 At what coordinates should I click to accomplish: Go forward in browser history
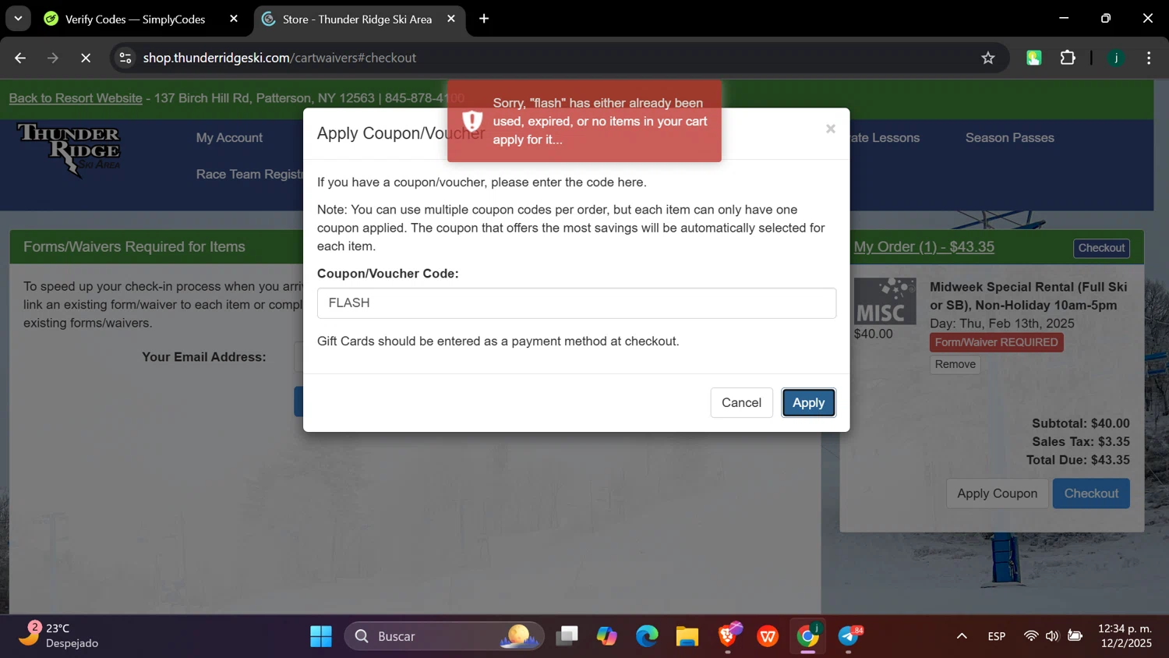click(53, 58)
